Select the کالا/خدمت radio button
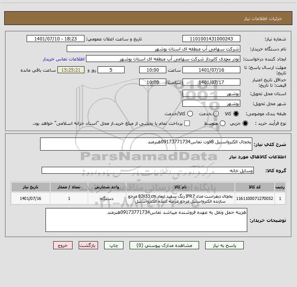Screen dimensions: 297x287 (x=190, y=114)
